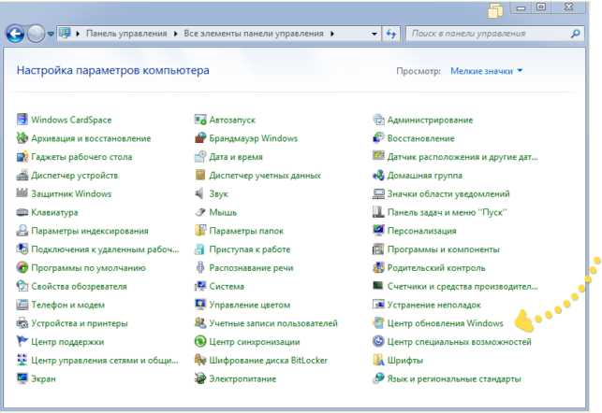The width and height of the screenshot is (602, 413).
Task: Click the search magnifier button
Action: [575, 34]
